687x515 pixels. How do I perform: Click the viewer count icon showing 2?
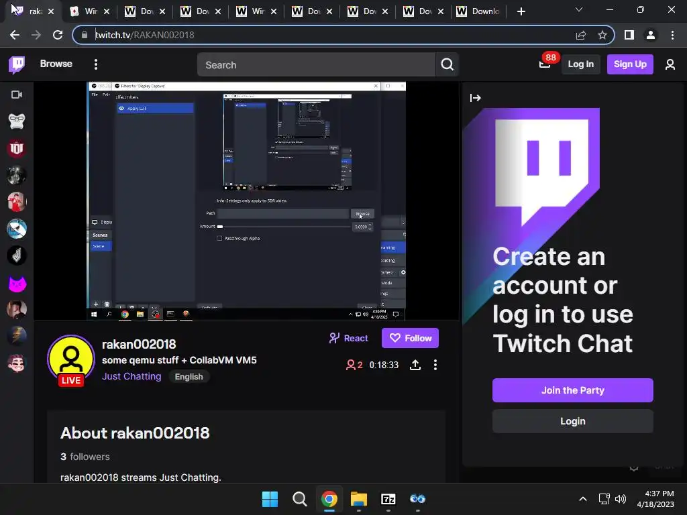(x=354, y=365)
